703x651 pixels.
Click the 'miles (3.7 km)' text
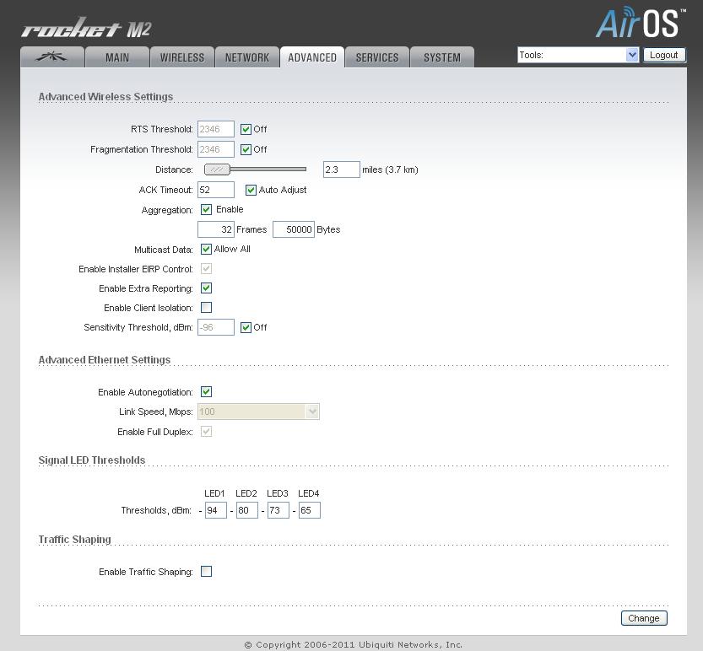point(390,169)
